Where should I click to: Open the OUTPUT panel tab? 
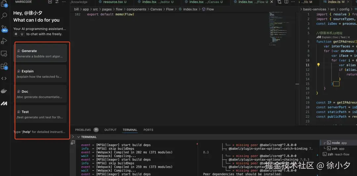coord(110,130)
